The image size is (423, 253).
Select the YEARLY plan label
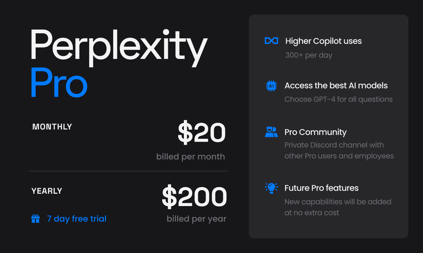[47, 191]
